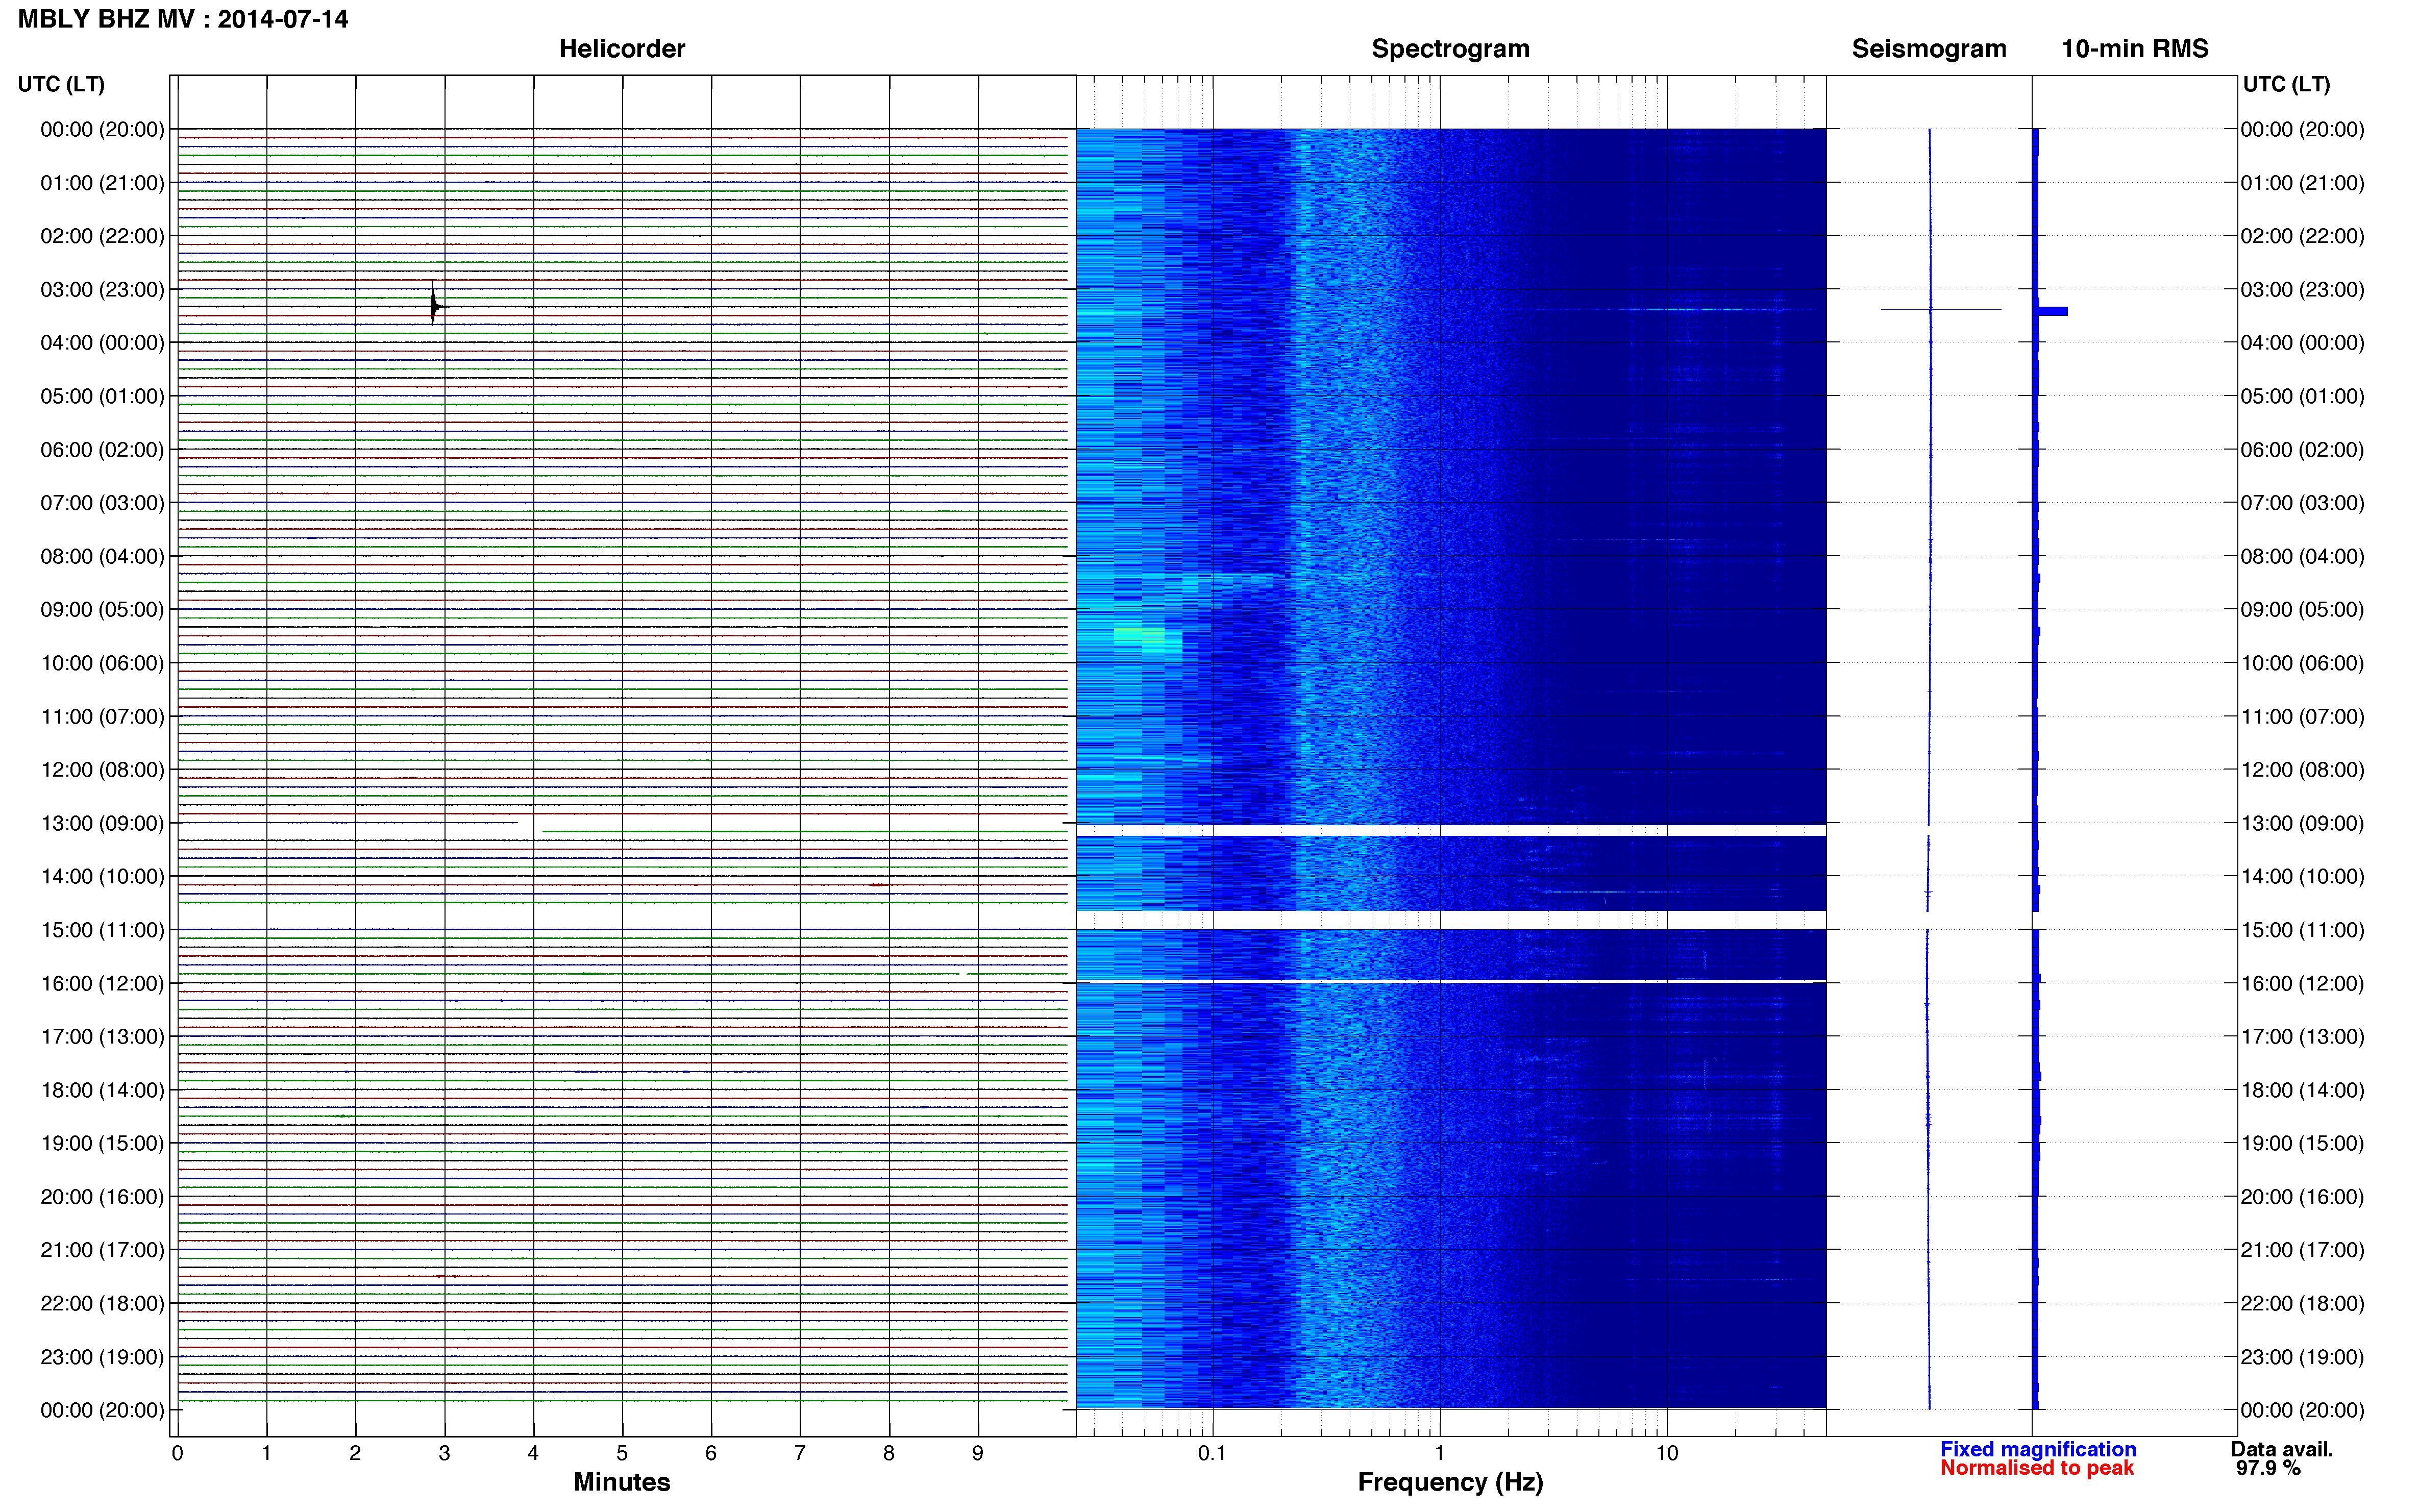Click the left "UTC (LT)" axis label
Image resolution: width=2419 pixels, height=1512 pixels.
(x=61, y=84)
